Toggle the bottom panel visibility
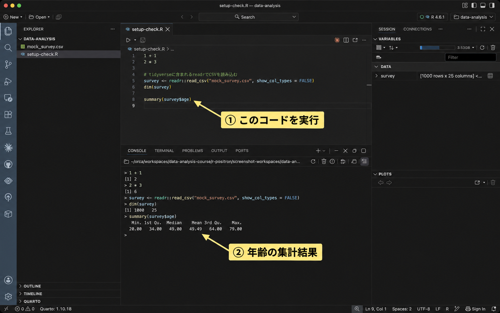 (x=483, y=5)
